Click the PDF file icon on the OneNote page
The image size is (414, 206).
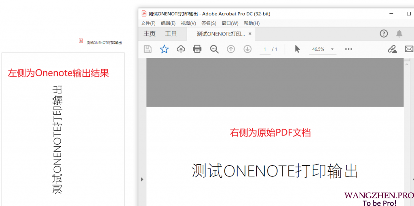pos(81,40)
